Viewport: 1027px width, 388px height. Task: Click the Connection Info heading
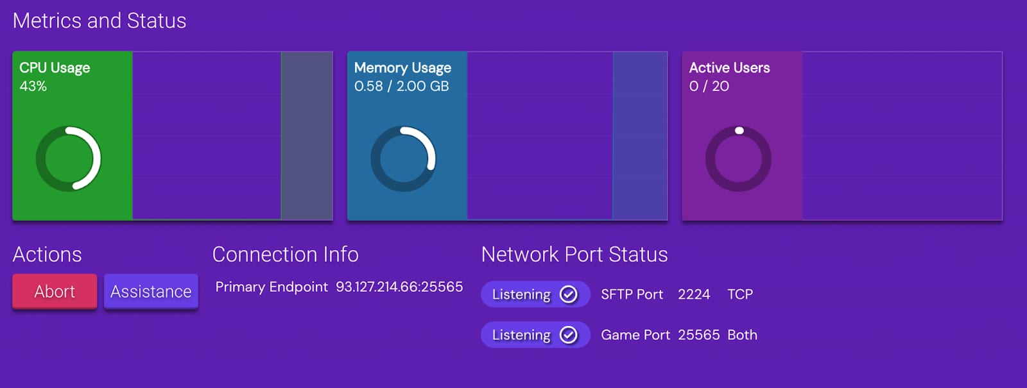[x=285, y=255]
